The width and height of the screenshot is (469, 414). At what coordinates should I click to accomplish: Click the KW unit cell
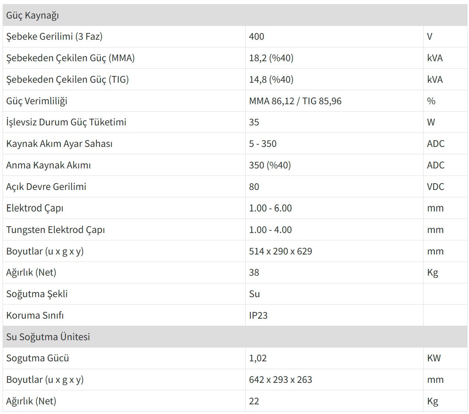[434, 358]
